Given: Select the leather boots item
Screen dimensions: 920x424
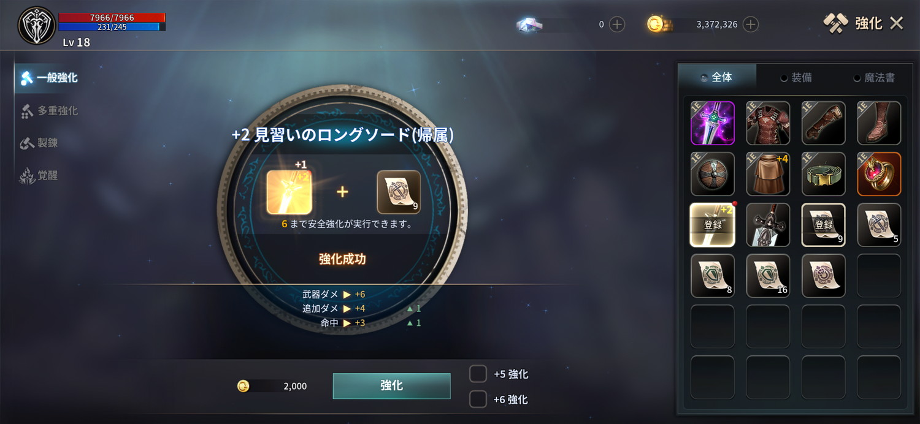Looking at the screenshot, I should pos(879,123).
